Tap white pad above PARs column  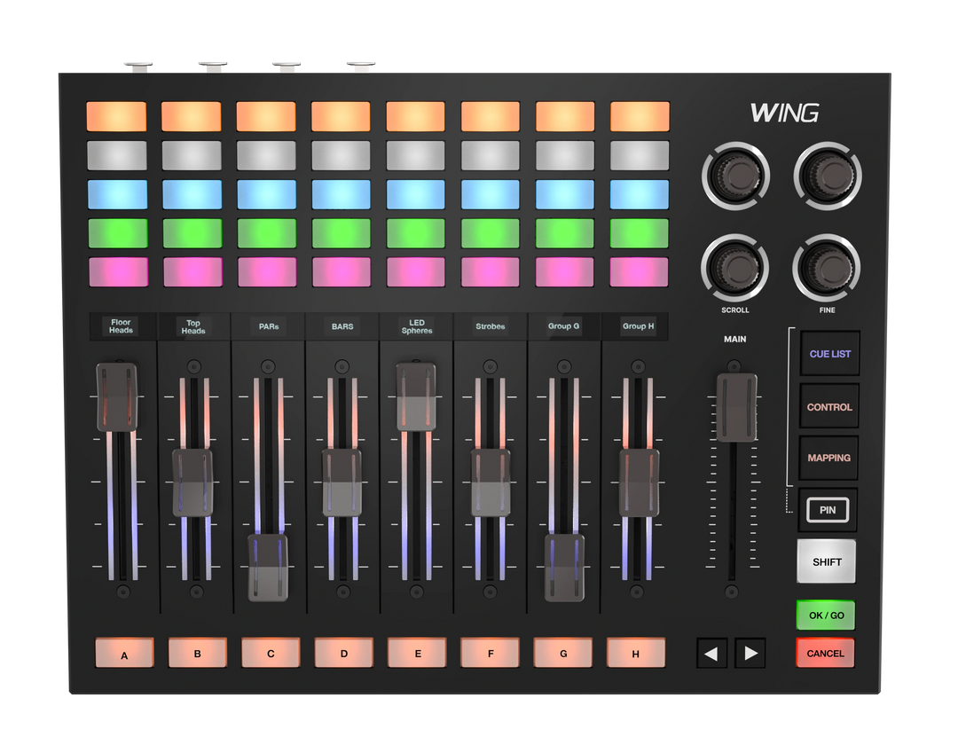tap(266, 156)
